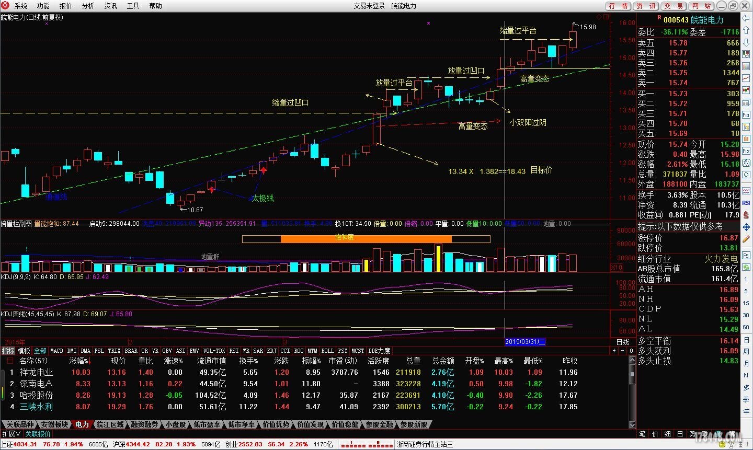Sort by 换手% column header
Viewport: 753px width, 450px height.
click(248, 361)
